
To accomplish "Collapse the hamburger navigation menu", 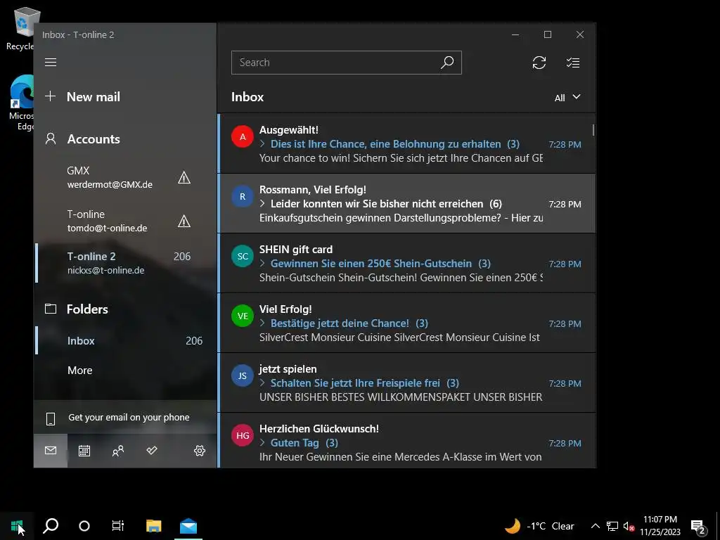I will (x=51, y=62).
